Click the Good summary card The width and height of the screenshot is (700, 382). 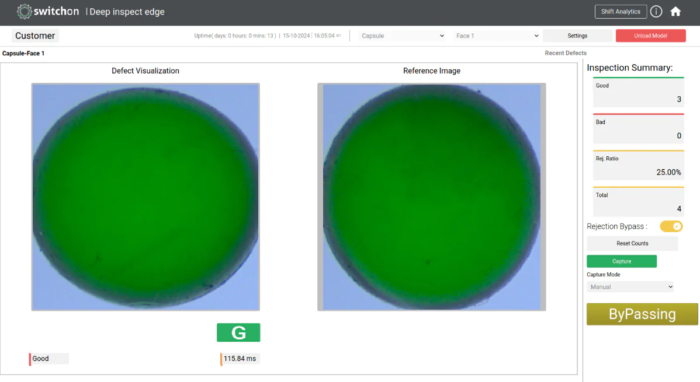638,92
